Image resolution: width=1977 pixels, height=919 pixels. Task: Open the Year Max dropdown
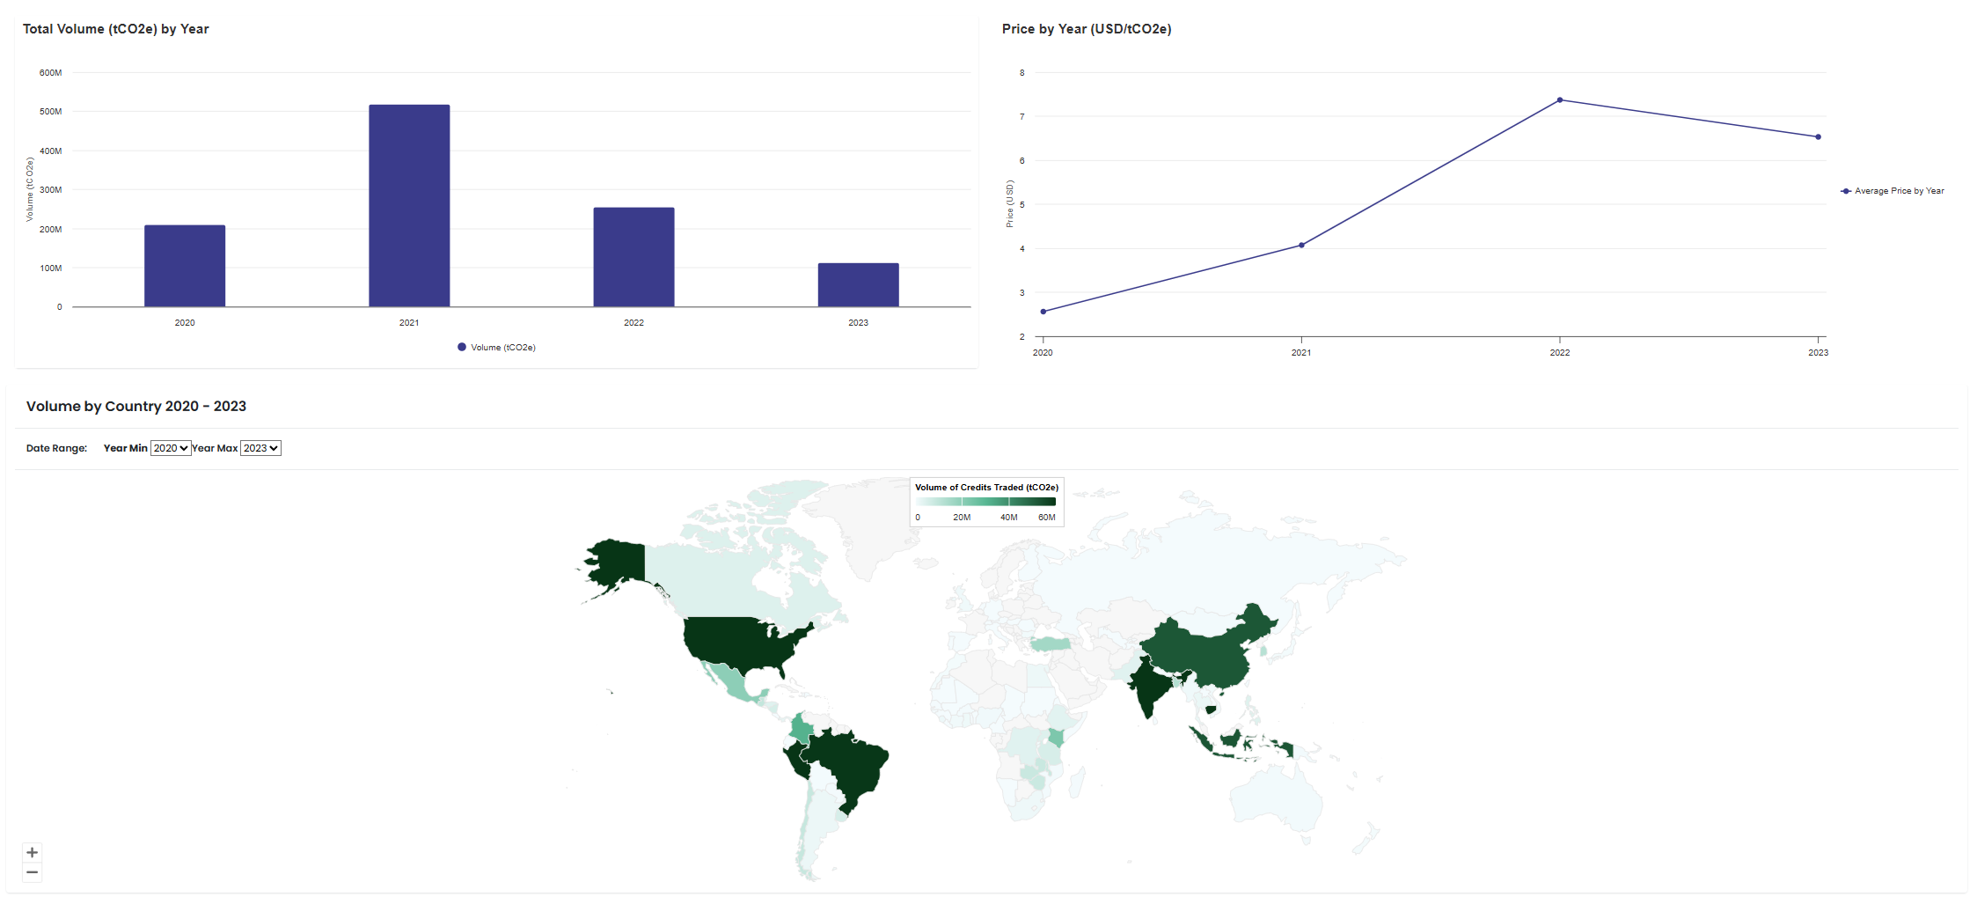(260, 448)
